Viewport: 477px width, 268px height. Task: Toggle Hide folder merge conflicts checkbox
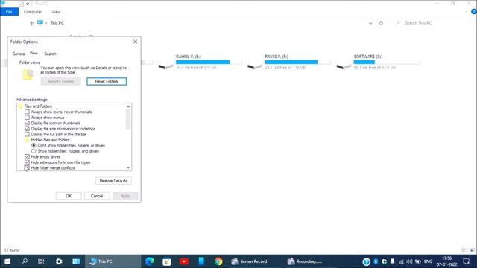tap(27, 167)
